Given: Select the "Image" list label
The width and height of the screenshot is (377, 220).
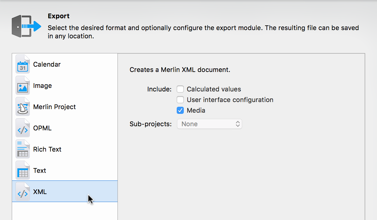Looking at the screenshot, I should click(42, 86).
